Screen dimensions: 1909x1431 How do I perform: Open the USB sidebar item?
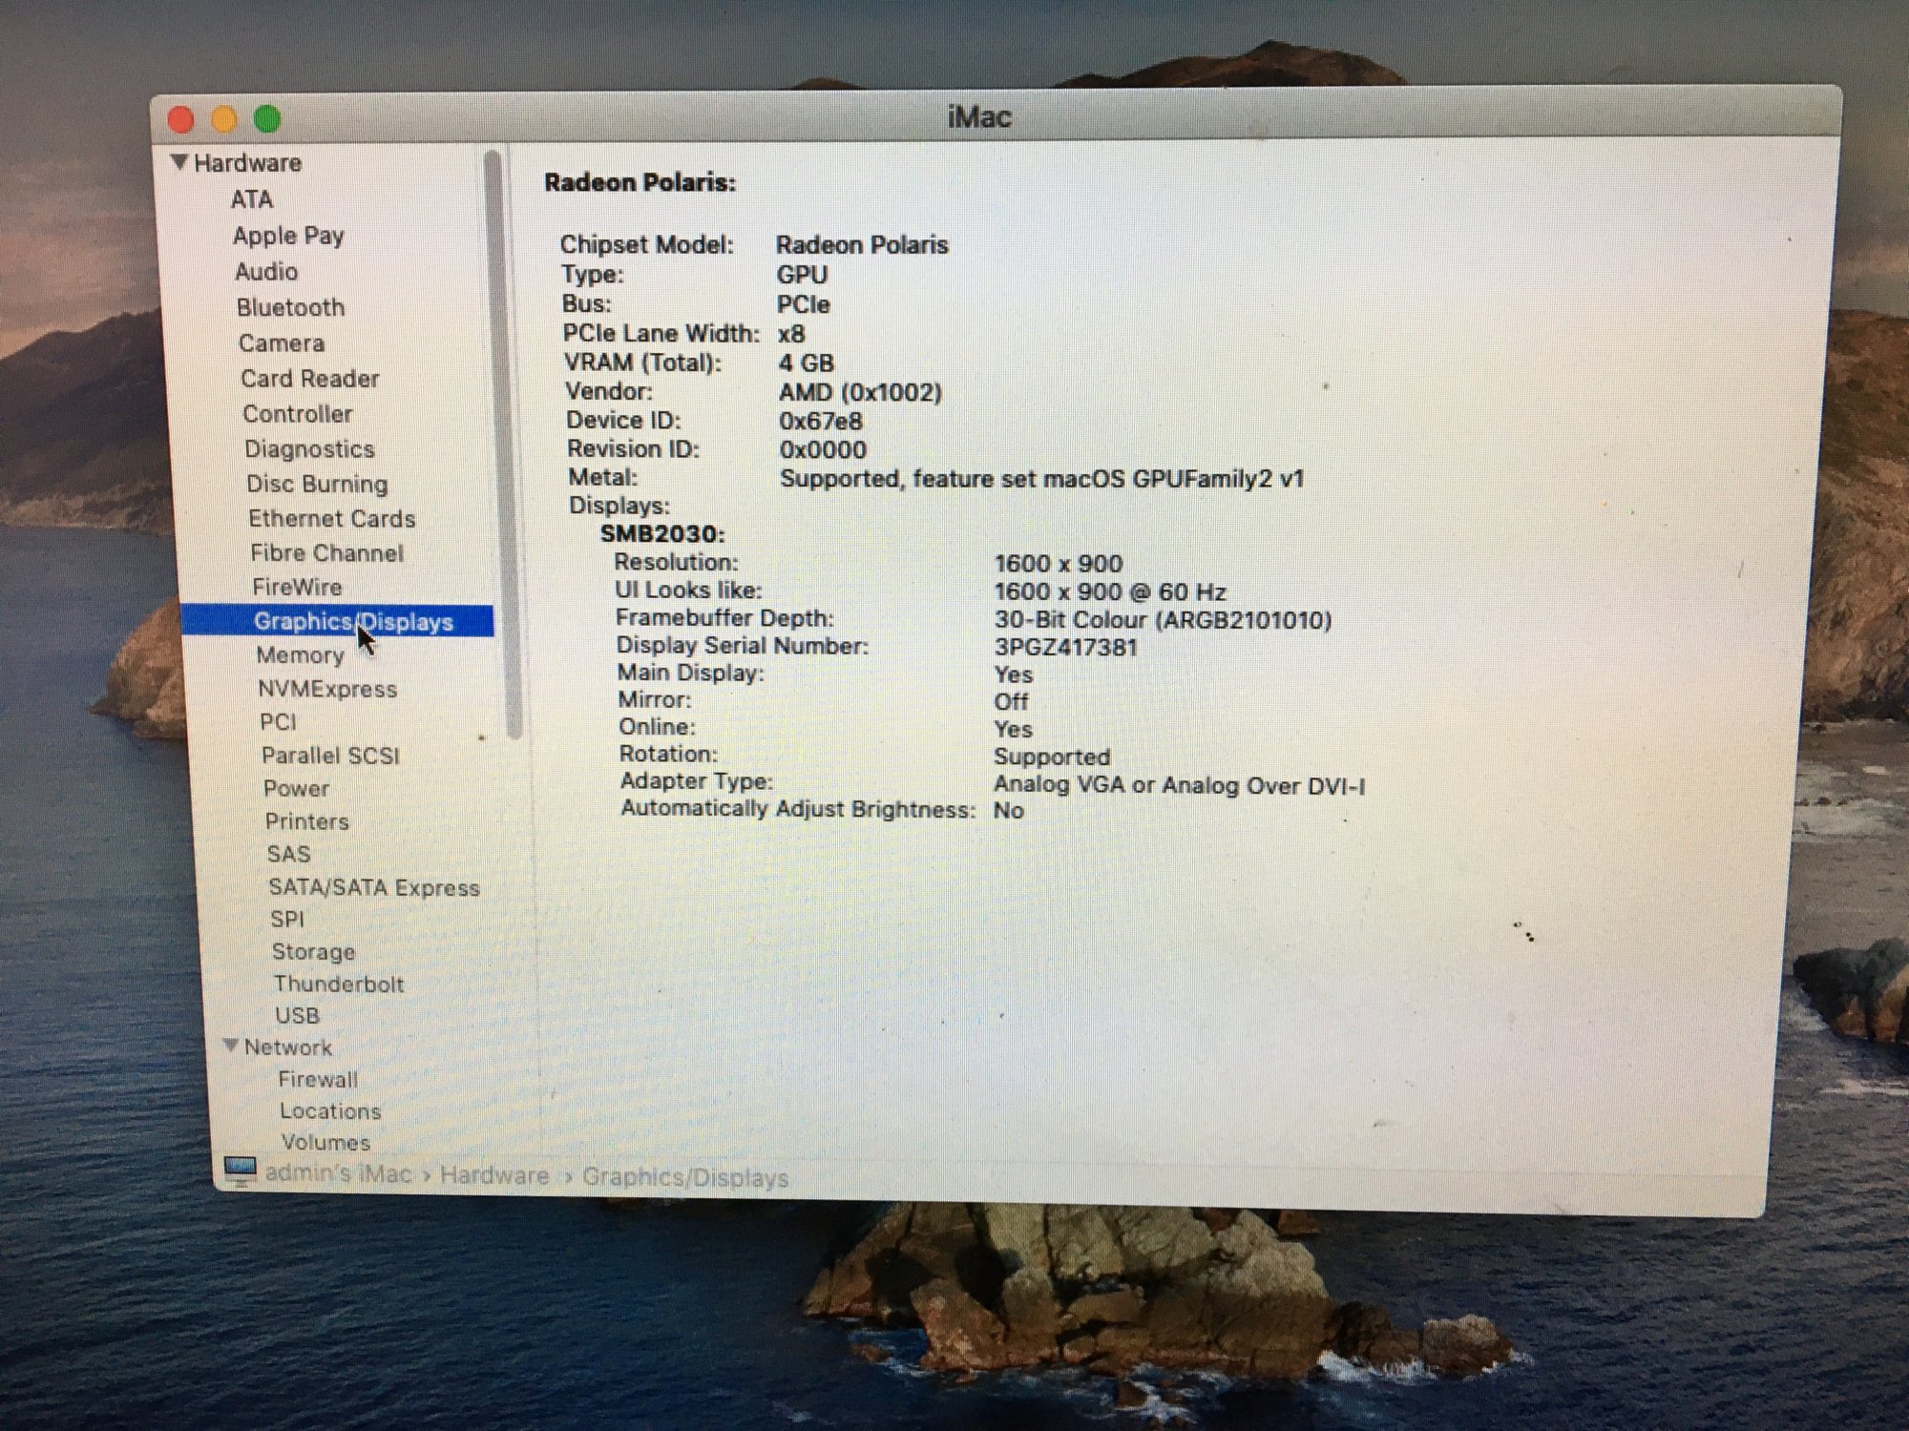pos(297,1015)
